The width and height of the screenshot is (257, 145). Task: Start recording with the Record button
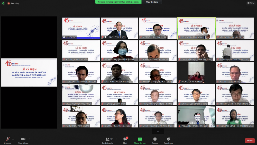point(155,141)
